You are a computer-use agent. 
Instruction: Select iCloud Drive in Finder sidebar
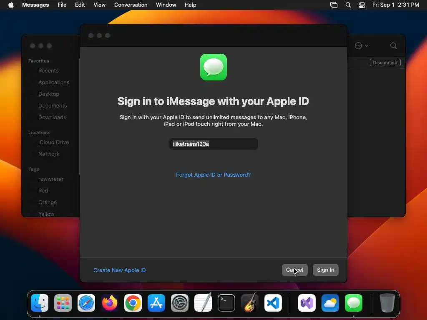pyautogui.click(x=53, y=142)
